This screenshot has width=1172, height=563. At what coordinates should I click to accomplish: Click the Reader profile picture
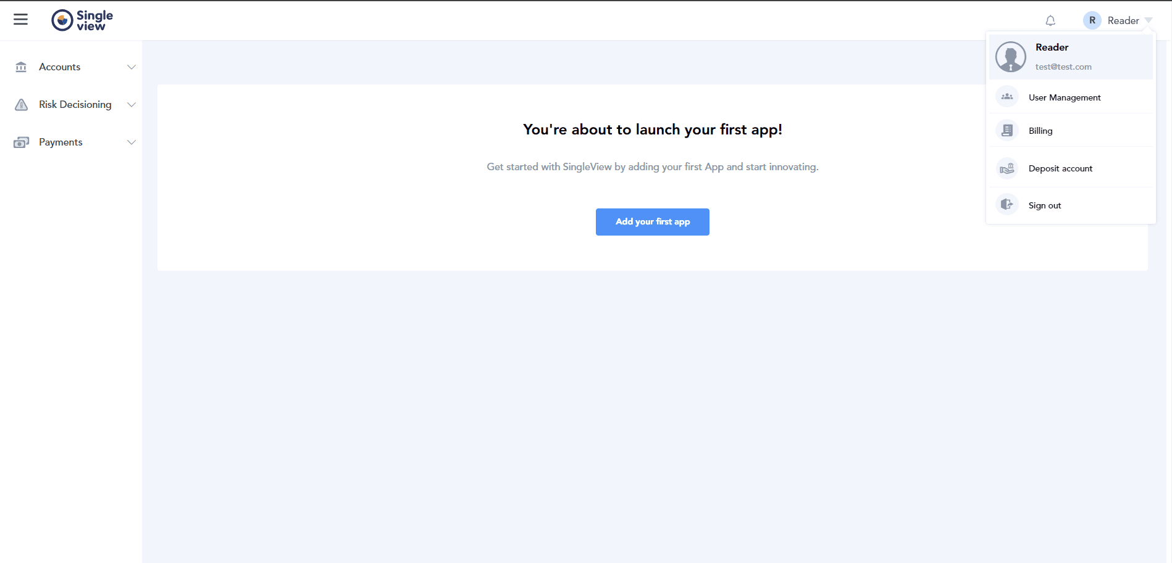click(x=1011, y=57)
